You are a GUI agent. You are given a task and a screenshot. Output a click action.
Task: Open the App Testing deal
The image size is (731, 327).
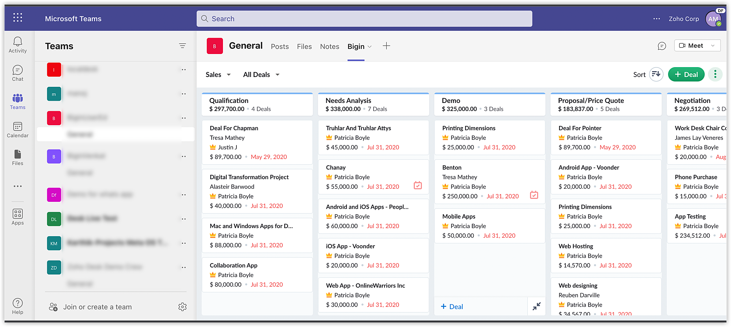coord(697,226)
